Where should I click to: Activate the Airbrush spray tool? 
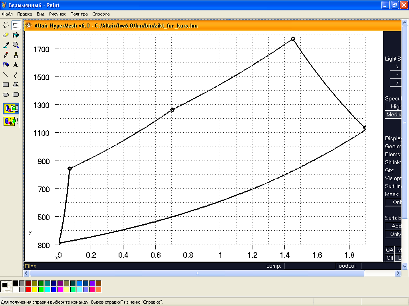(x=6, y=65)
